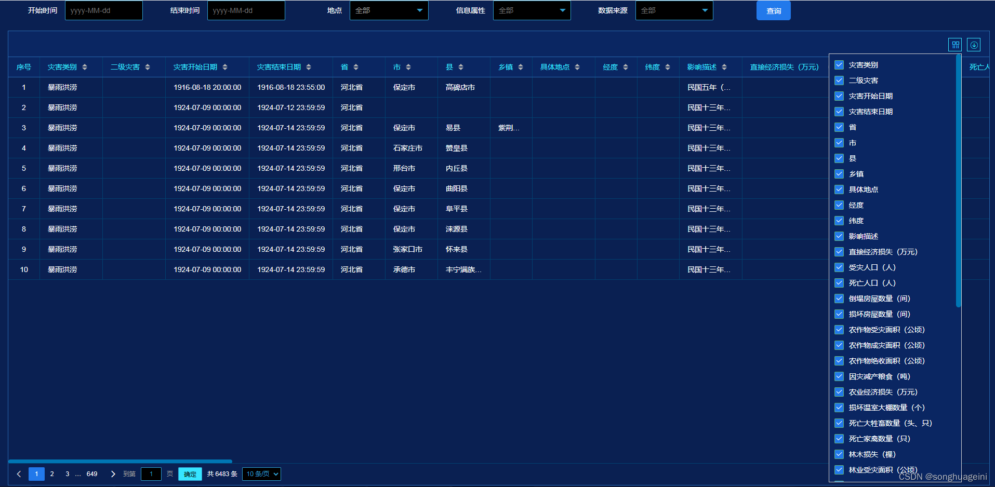995x487 pixels.
Task: Sort by 纬度 column arrows
Action: point(668,67)
